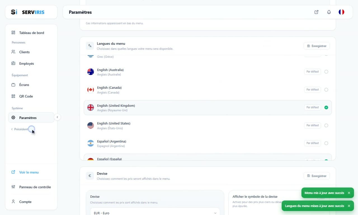Click the United Kingdom flag icon
The image size is (358, 215).
[91, 107]
